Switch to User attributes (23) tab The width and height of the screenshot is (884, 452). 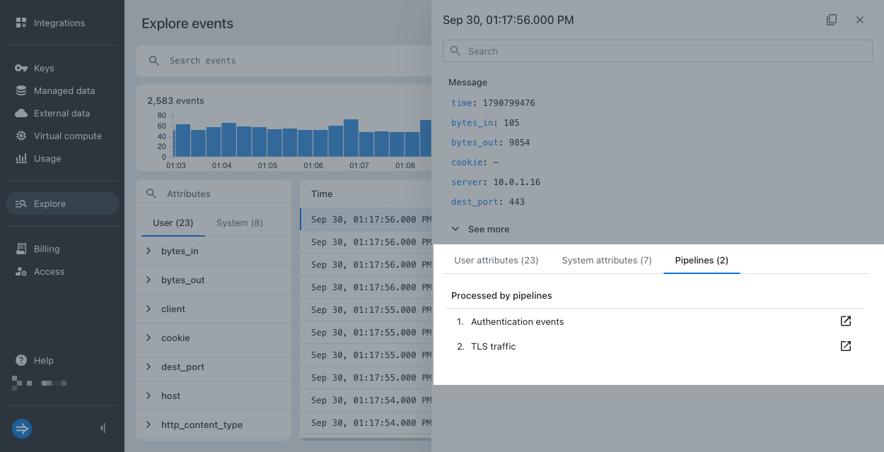pyautogui.click(x=496, y=260)
